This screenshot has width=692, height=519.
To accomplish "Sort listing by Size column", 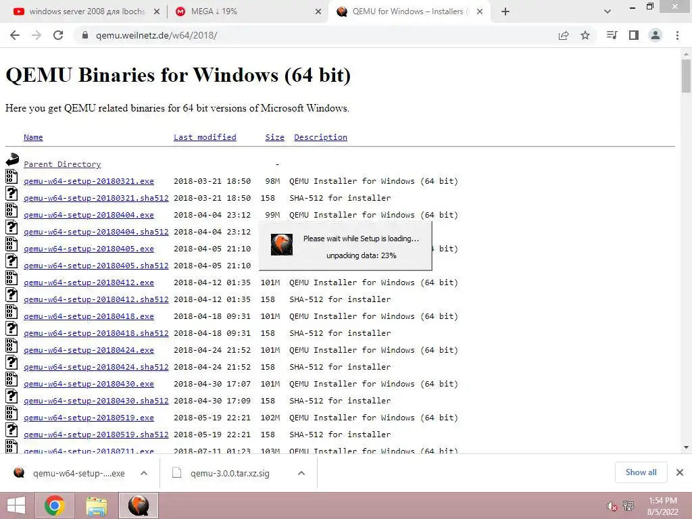I will (x=274, y=137).
